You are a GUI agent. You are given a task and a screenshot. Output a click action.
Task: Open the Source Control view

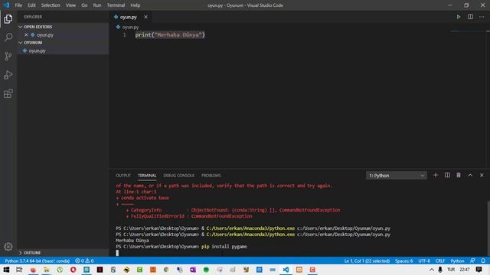click(x=8, y=56)
